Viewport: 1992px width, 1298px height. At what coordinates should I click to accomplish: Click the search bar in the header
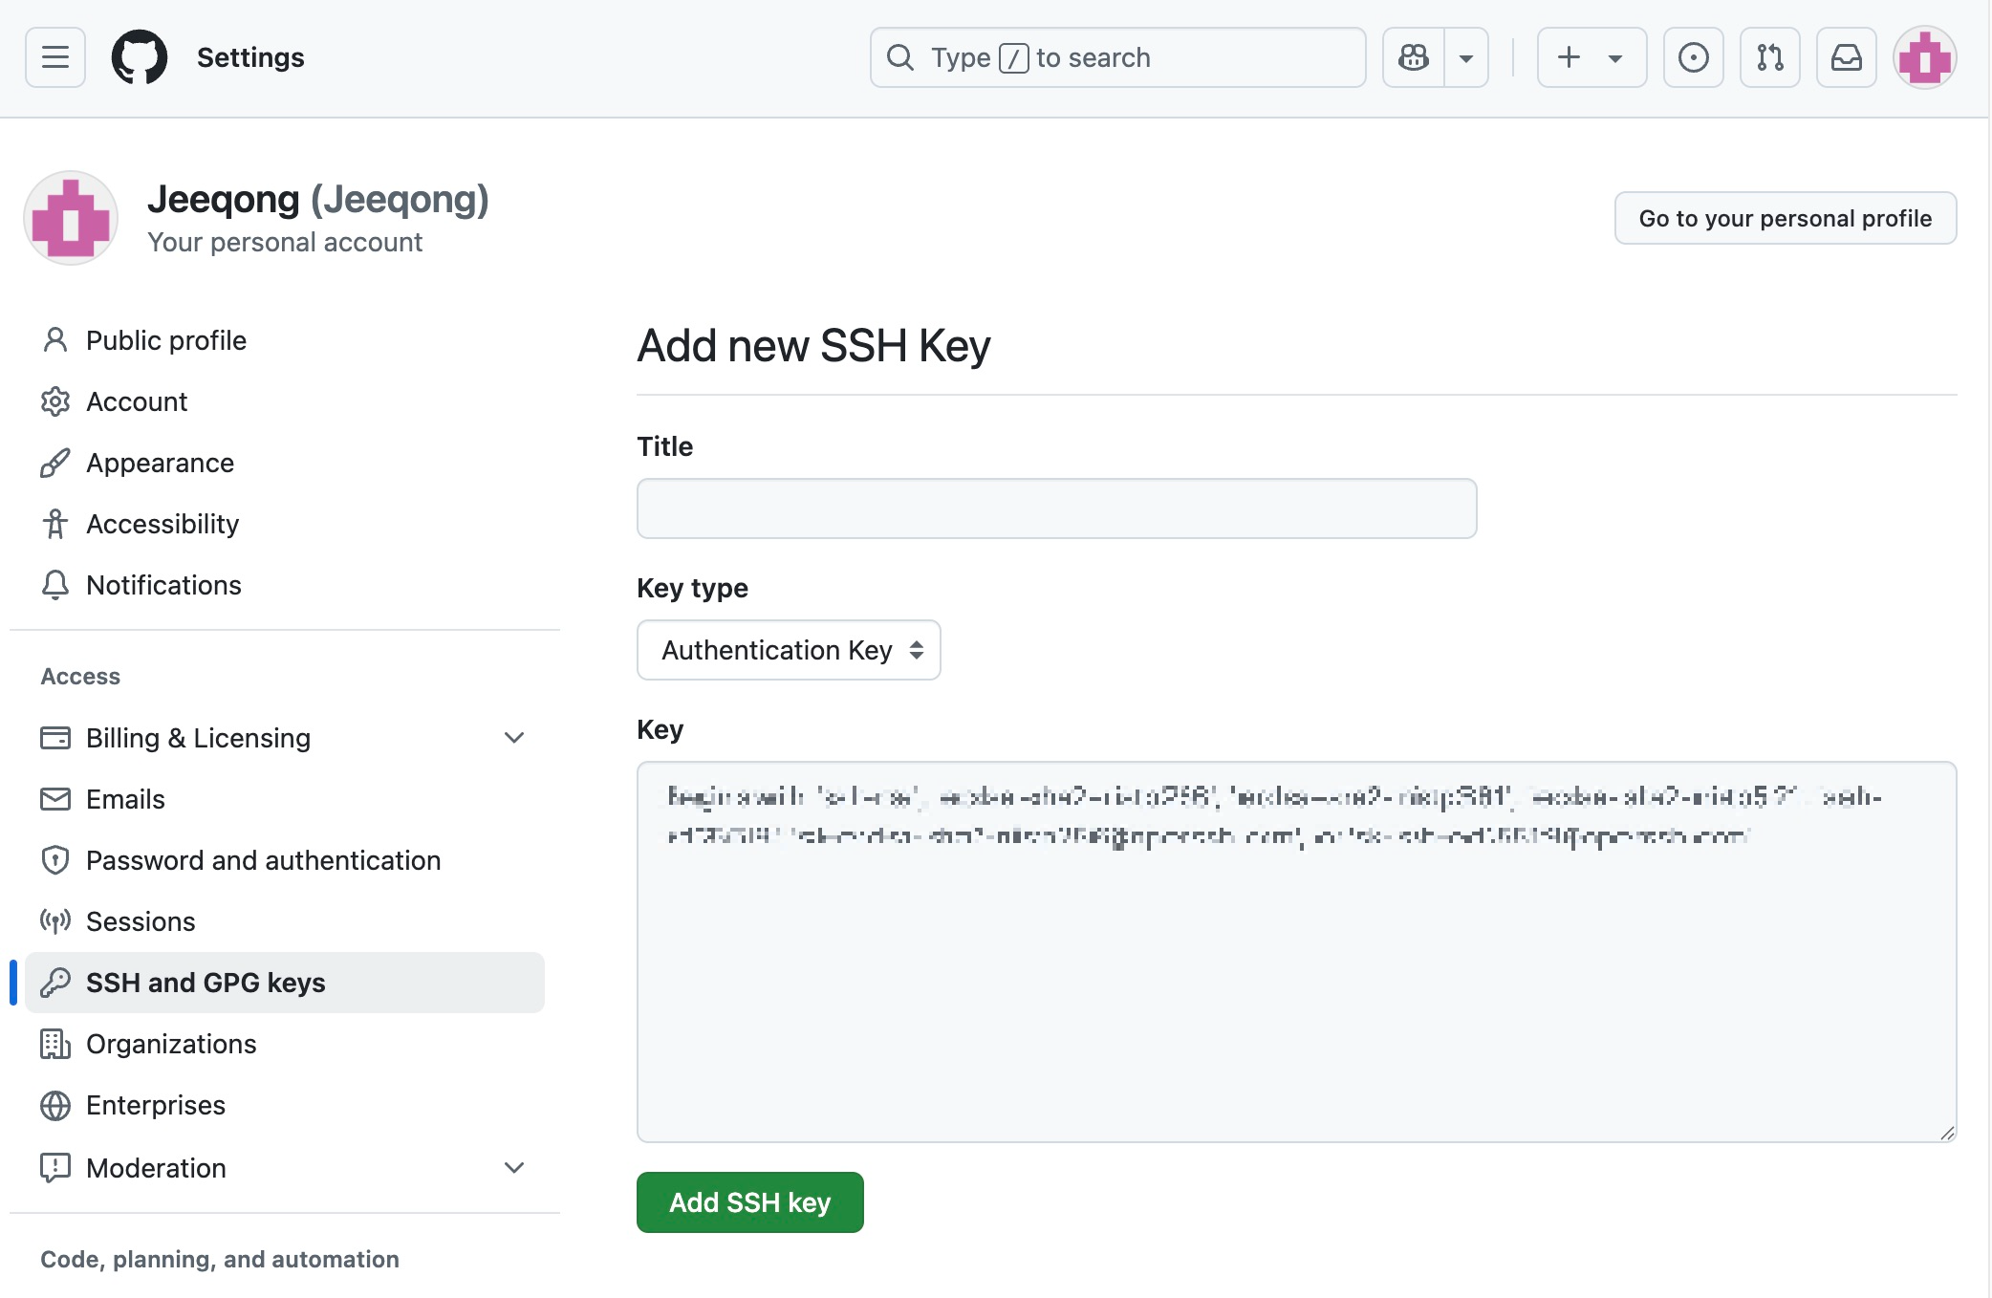(x=1117, y=57)
